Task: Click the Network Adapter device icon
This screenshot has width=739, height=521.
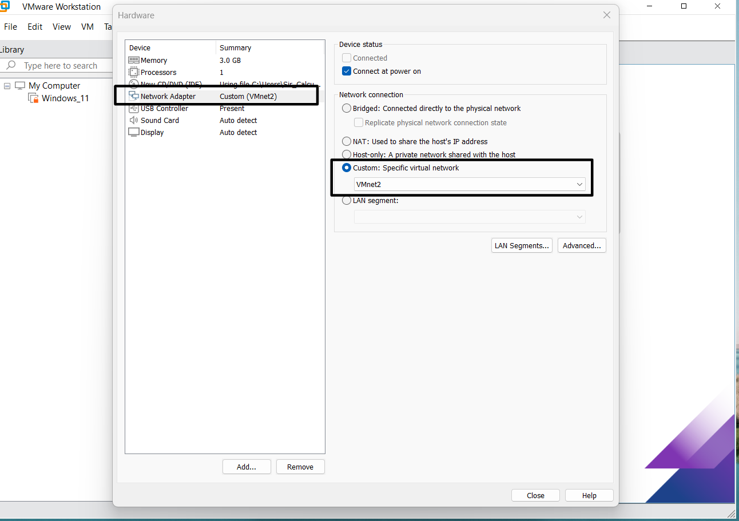Action: click(x=133, y=96)
